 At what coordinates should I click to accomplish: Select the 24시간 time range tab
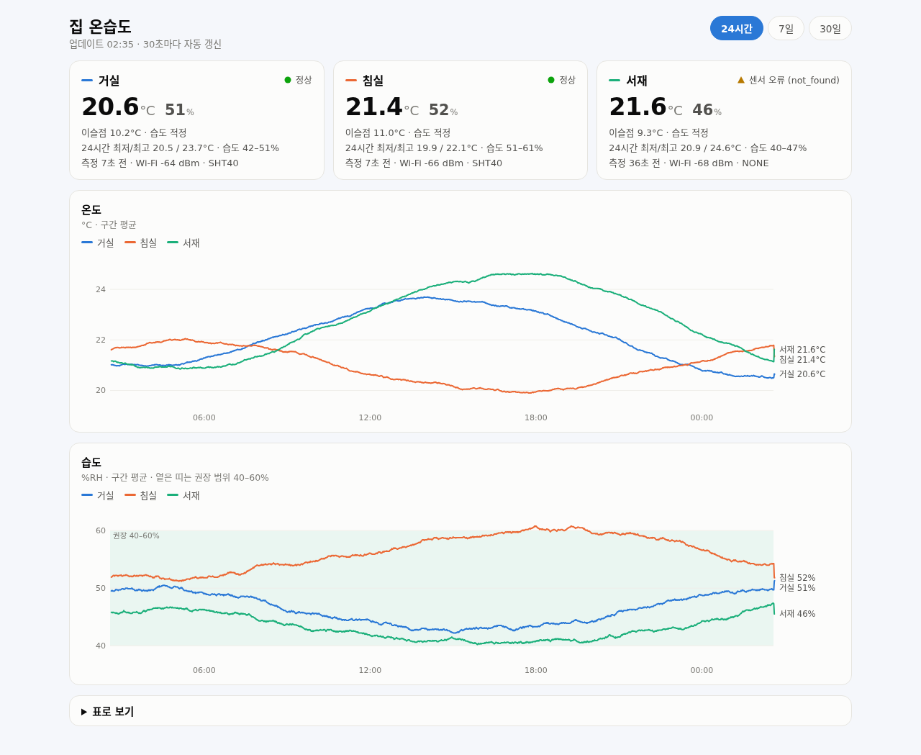coord(736,28)
